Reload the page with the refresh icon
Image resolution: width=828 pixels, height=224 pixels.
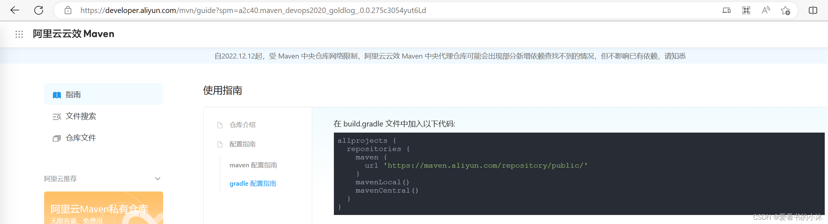[x=39, y=10]
